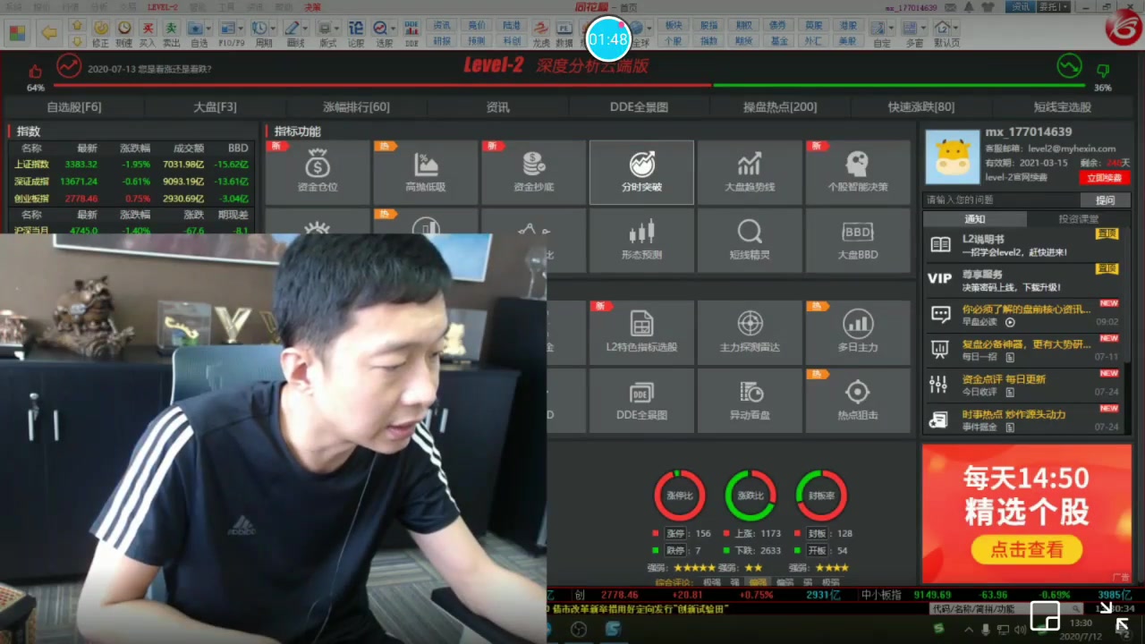Click the 点击查看 ad button
1145x644 pixels.
click(x=1026, y=549)
